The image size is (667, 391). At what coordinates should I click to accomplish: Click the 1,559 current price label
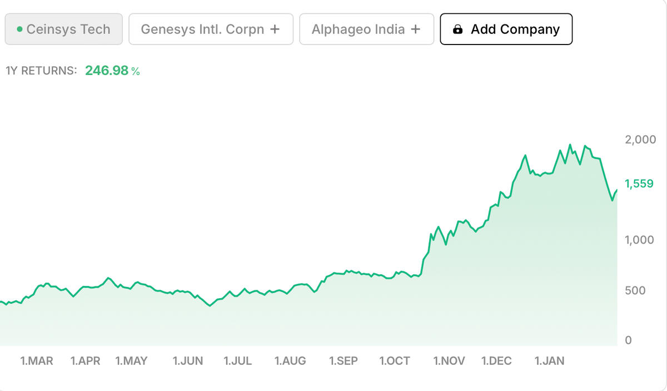639,184
